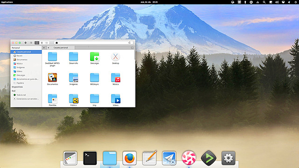
Task: Click the home icon in path bar
Action: (57, 43)
